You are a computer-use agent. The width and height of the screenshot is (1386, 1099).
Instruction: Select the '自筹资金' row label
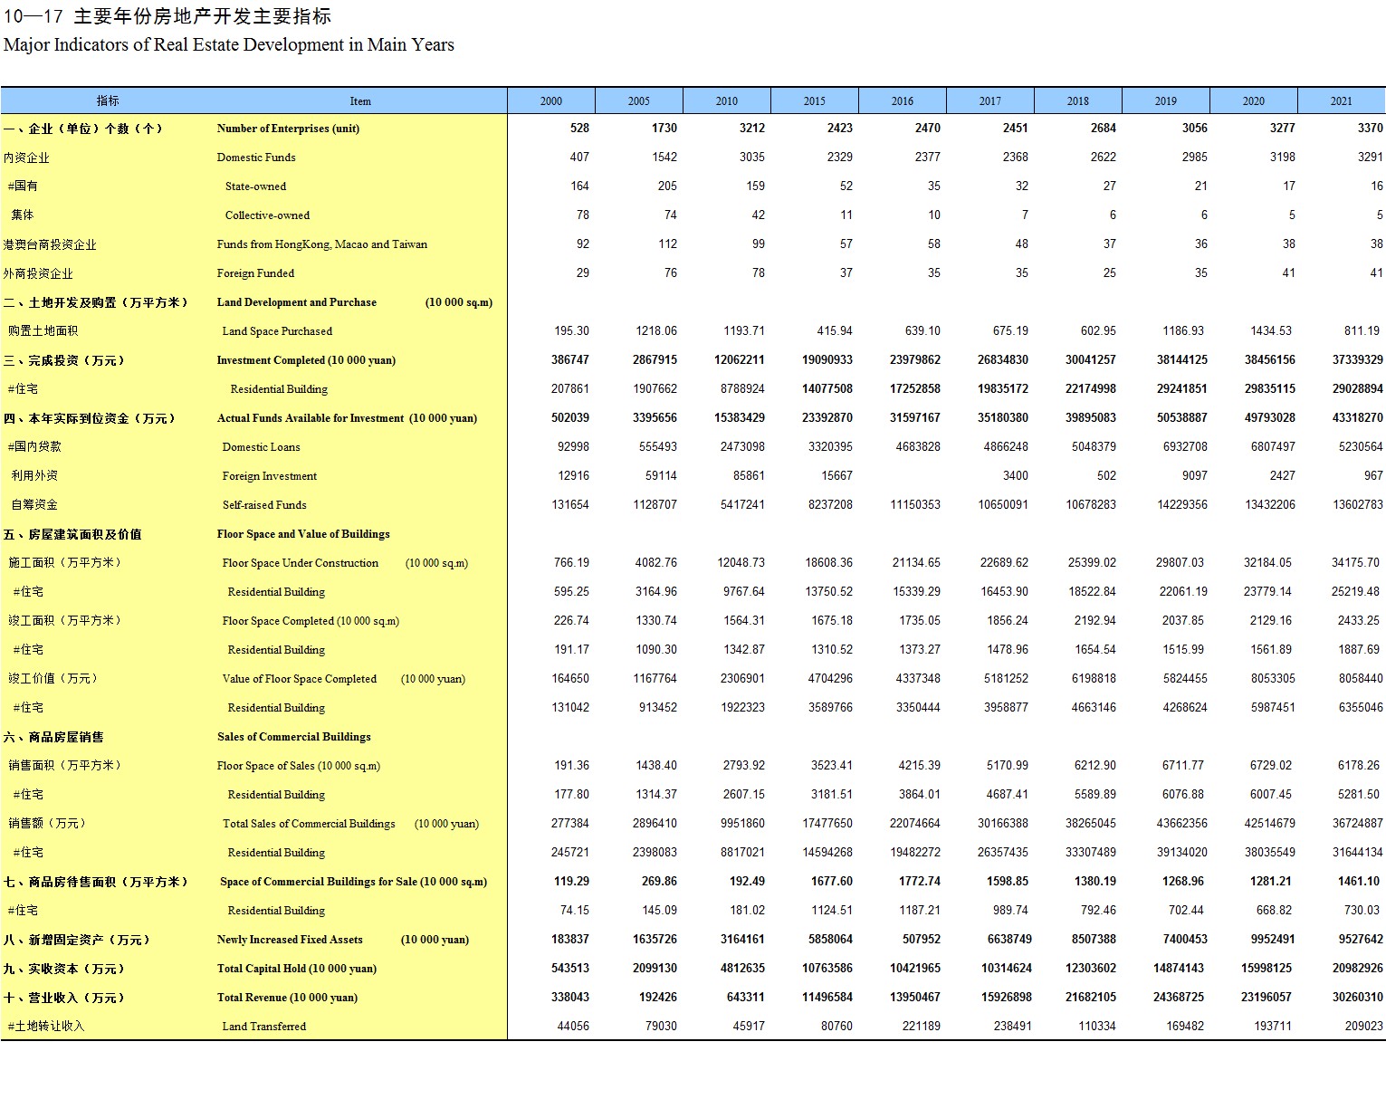coord(34,505)
